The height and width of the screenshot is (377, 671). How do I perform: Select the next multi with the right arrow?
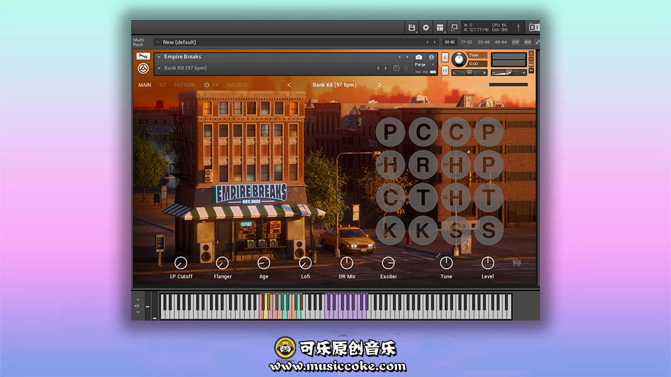tap(435, 43)
